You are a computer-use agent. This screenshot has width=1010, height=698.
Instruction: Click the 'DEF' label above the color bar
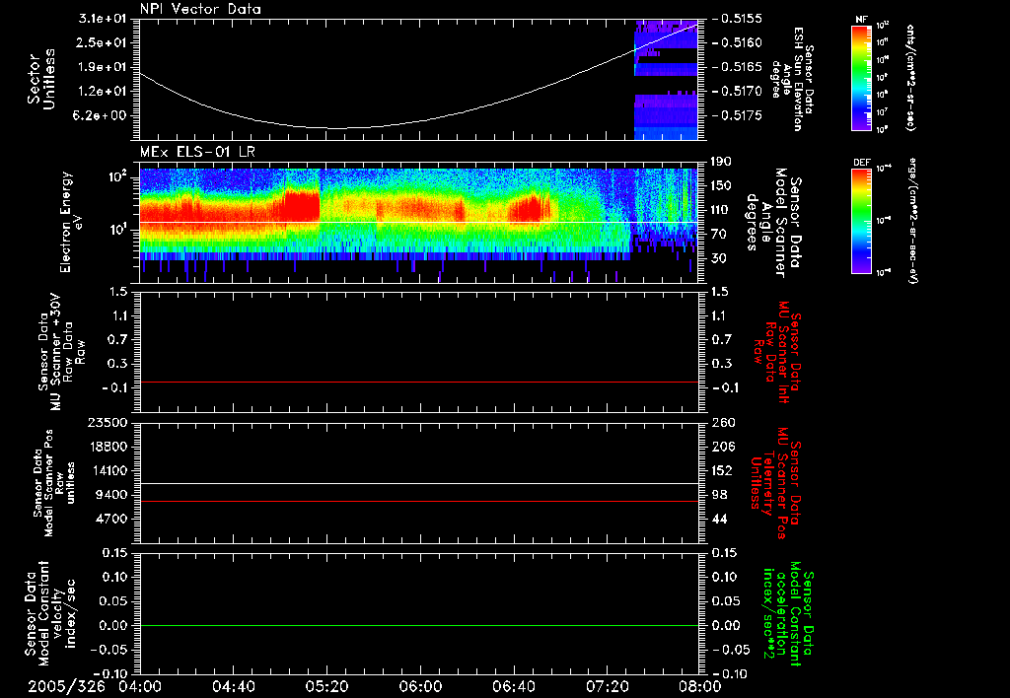862,163
